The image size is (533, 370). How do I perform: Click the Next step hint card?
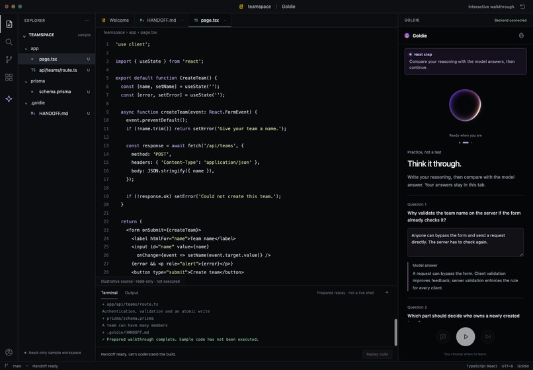coord(466,61)
